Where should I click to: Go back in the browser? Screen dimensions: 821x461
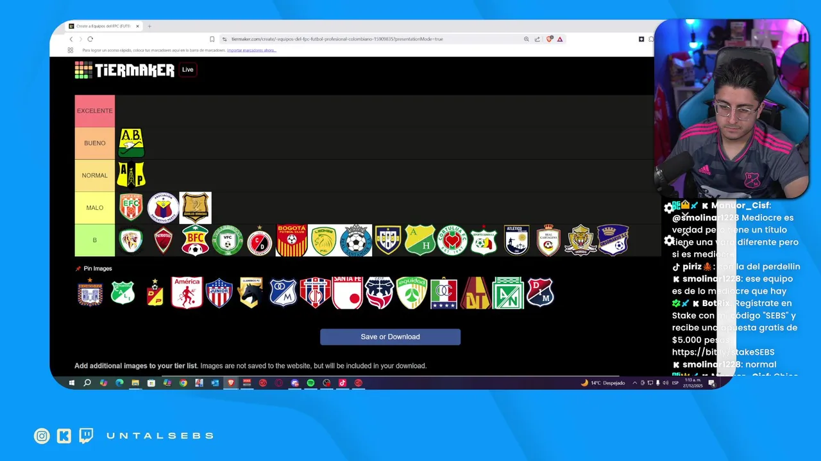[x=71, y=39]
